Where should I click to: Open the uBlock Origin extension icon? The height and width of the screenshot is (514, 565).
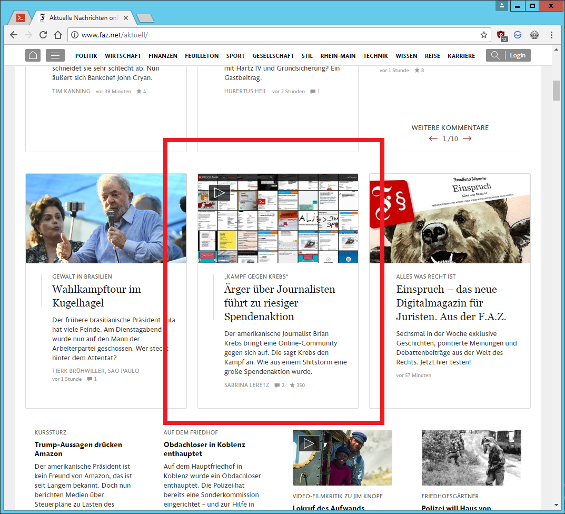(502, 35)
